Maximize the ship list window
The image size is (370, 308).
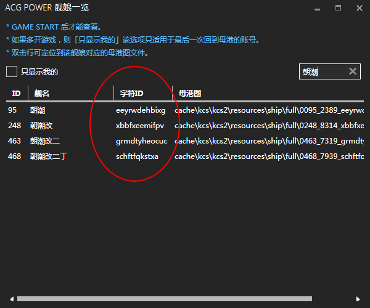[337, 9]
